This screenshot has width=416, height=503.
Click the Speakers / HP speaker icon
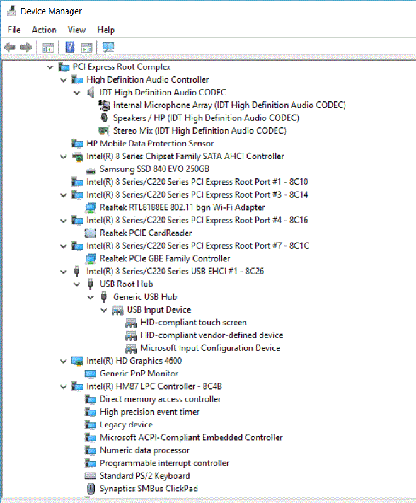(104, 118)
